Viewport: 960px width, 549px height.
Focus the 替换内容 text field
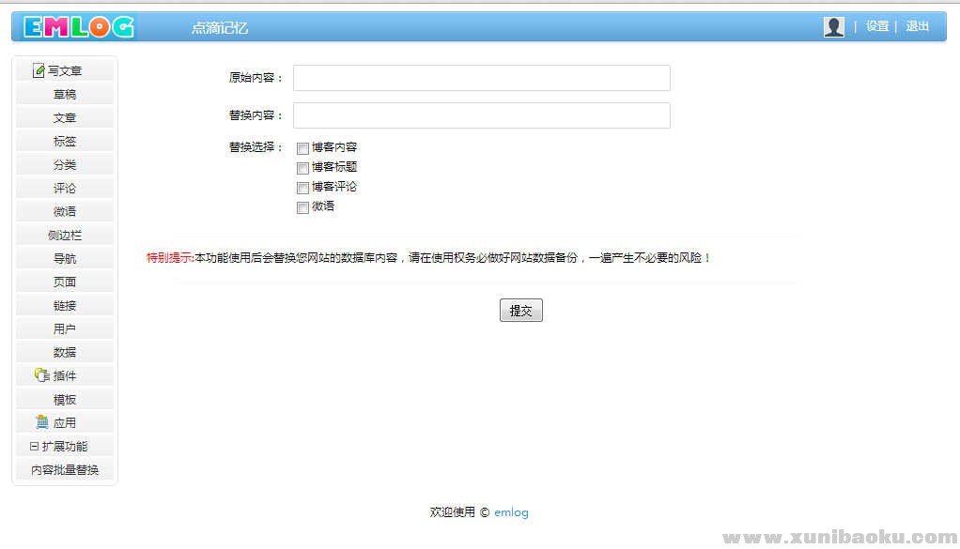coord(481,115)
